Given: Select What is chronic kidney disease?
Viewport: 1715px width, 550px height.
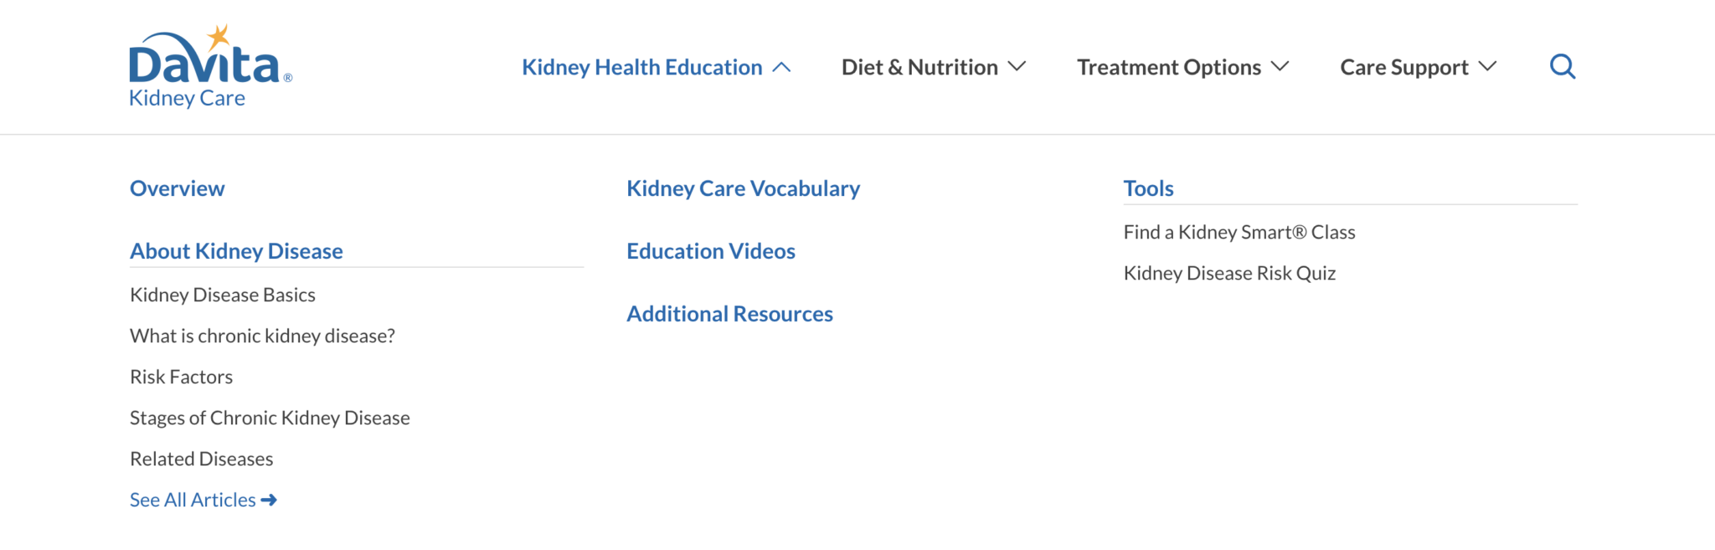Looking at the screenshot, I should pyautogui.click(x=262, y=336).
